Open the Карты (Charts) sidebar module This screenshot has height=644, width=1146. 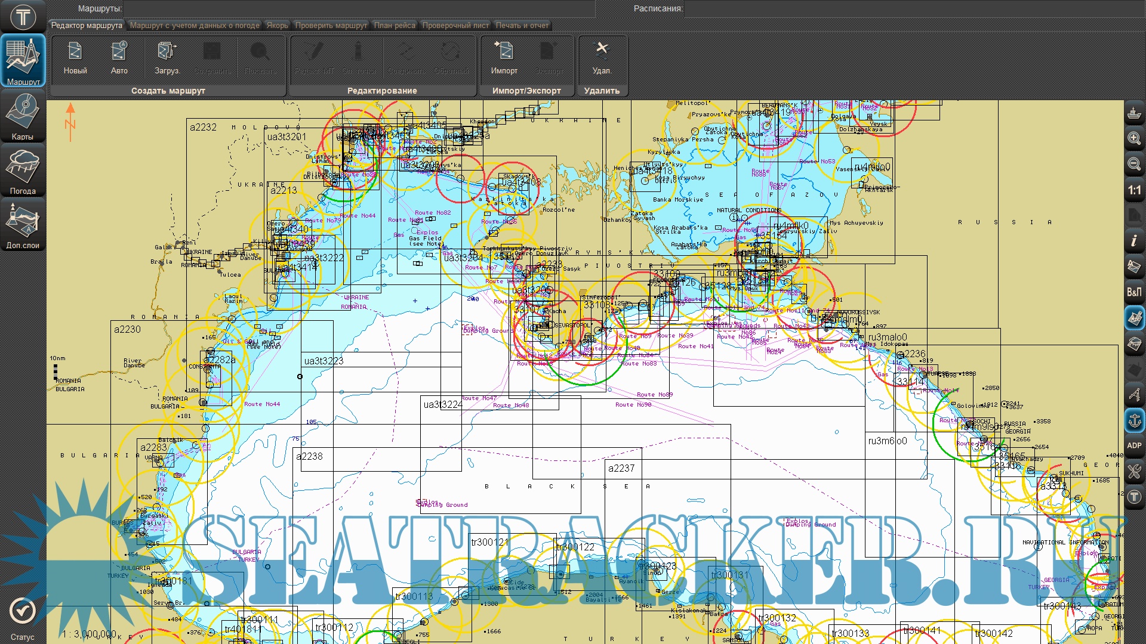[23, 116]
